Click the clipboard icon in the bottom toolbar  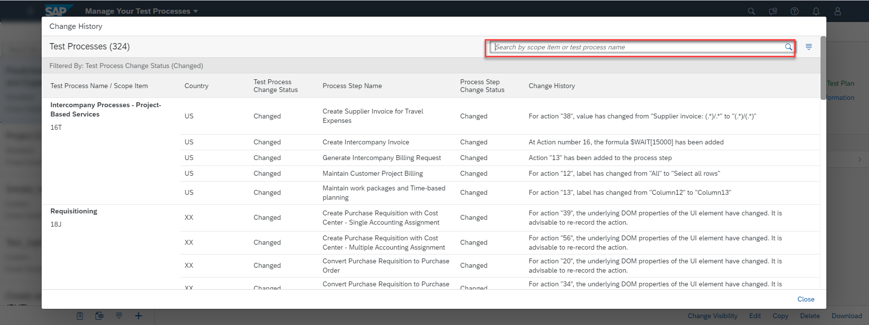click(80, 316)
